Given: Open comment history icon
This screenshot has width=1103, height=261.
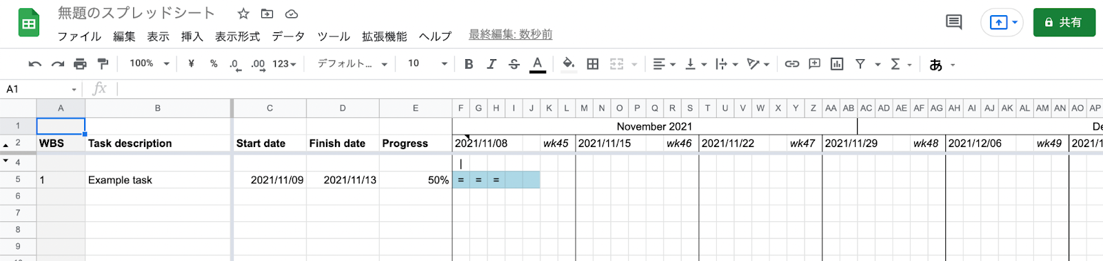Looking at the screenshot, I should [x=954, y=22].
